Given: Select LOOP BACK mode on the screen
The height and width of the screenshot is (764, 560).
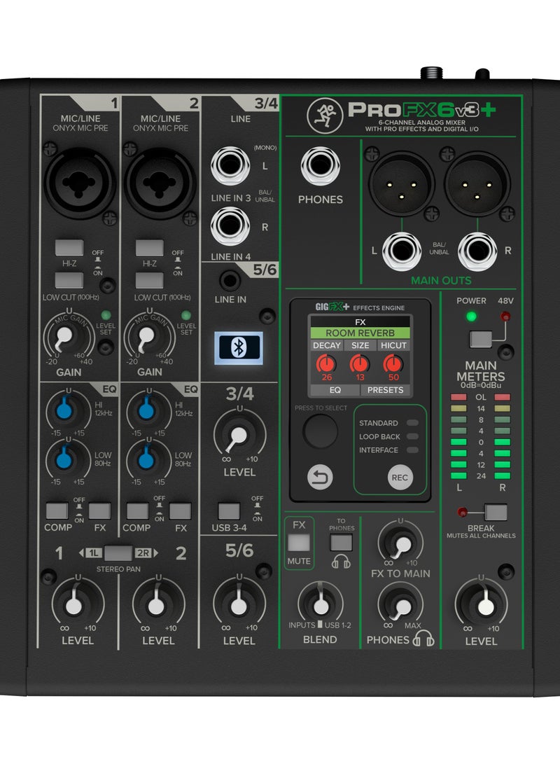Looking at the screenshot, I should [379, 436].
